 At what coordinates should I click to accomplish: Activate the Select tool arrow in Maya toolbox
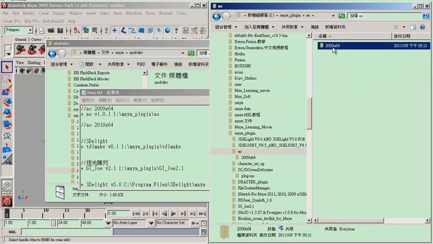click(7, 67)
